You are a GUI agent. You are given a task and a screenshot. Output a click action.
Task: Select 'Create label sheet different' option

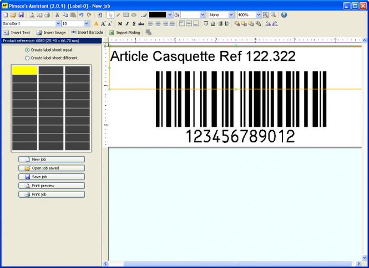coord(28,58)
